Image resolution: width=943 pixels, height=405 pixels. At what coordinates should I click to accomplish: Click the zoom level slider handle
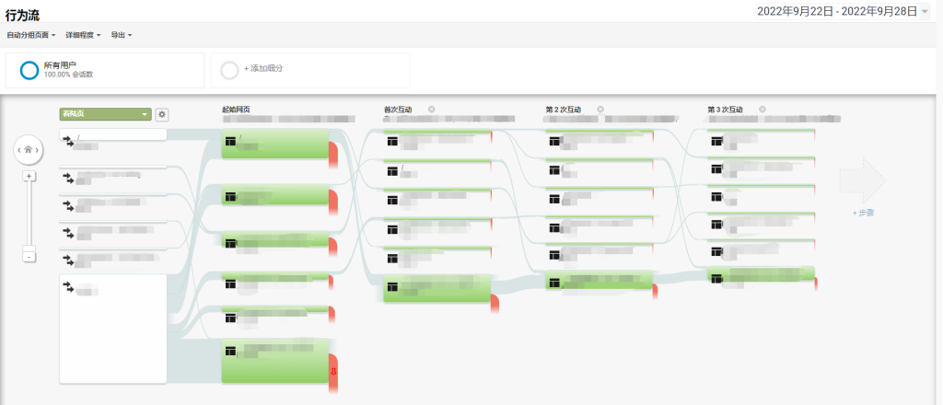point(29,249)
